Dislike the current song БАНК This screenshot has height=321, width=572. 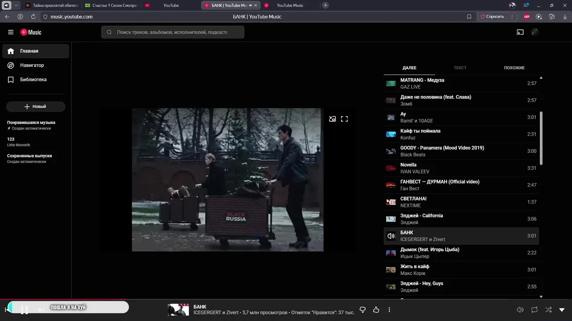363,309
